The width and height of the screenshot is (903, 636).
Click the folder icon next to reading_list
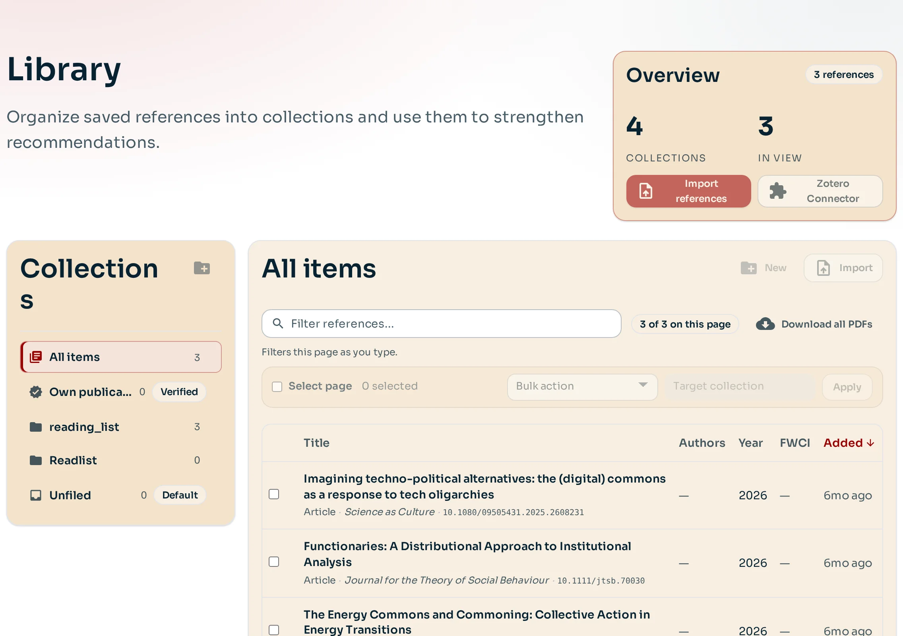pos(36,427)
